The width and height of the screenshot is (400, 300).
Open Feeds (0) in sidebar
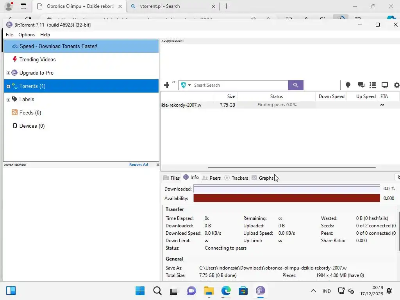click(x=30, y=112)
